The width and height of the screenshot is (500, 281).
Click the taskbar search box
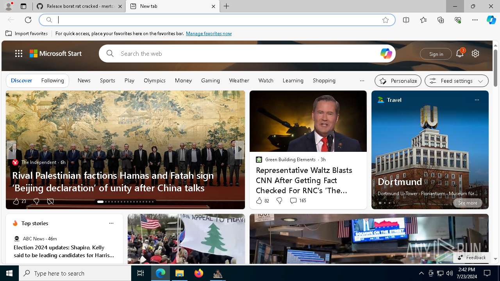click(75, 273)
